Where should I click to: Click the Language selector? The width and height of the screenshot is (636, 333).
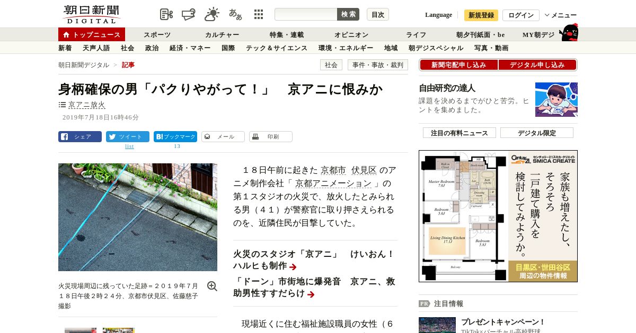[x=438, y=15]
